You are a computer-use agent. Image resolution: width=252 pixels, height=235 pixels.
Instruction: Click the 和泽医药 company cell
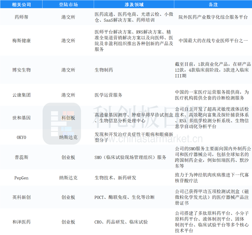[22, 222]
